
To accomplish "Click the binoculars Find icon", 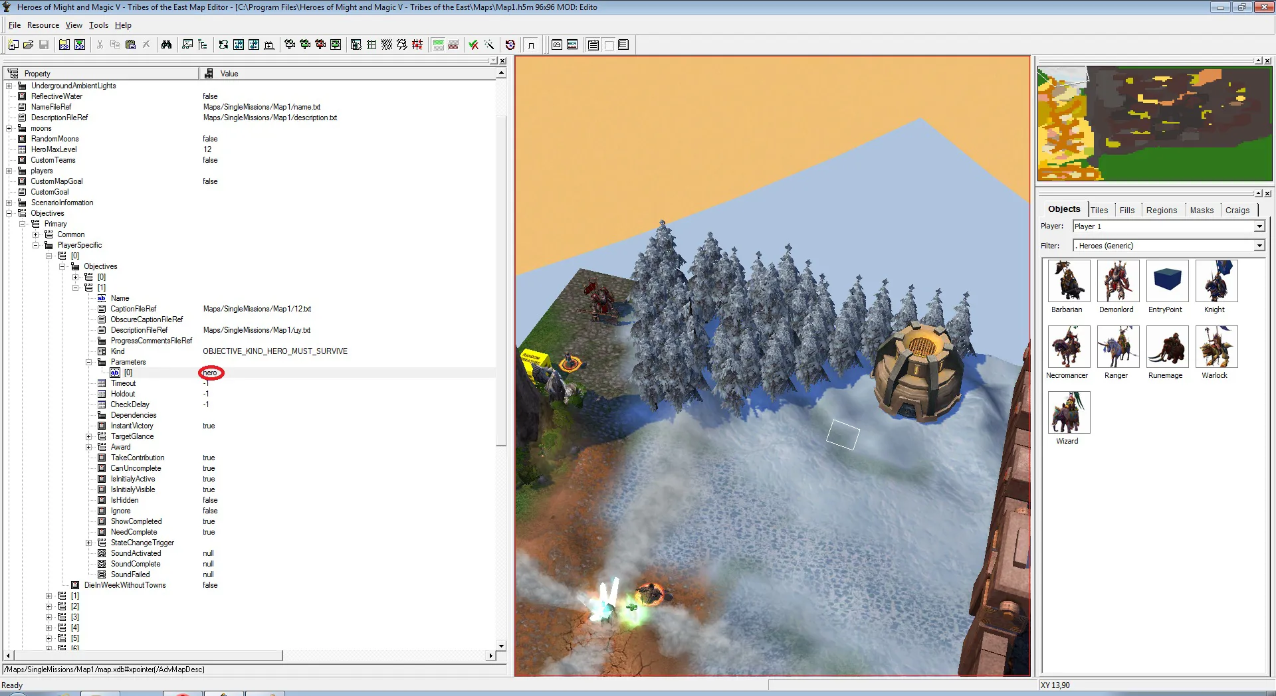I will click(166, 44).
